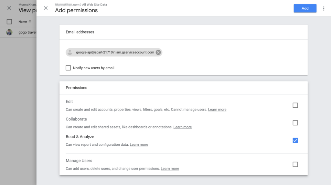Screen dimensions: 331x185
Task: Open the three-dot more options menu
Action: [324, 8]
